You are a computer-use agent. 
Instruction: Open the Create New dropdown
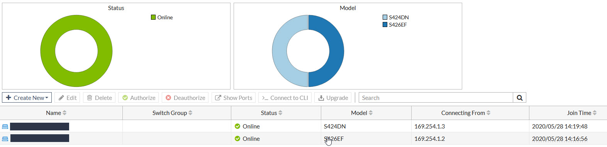point(27,98)
